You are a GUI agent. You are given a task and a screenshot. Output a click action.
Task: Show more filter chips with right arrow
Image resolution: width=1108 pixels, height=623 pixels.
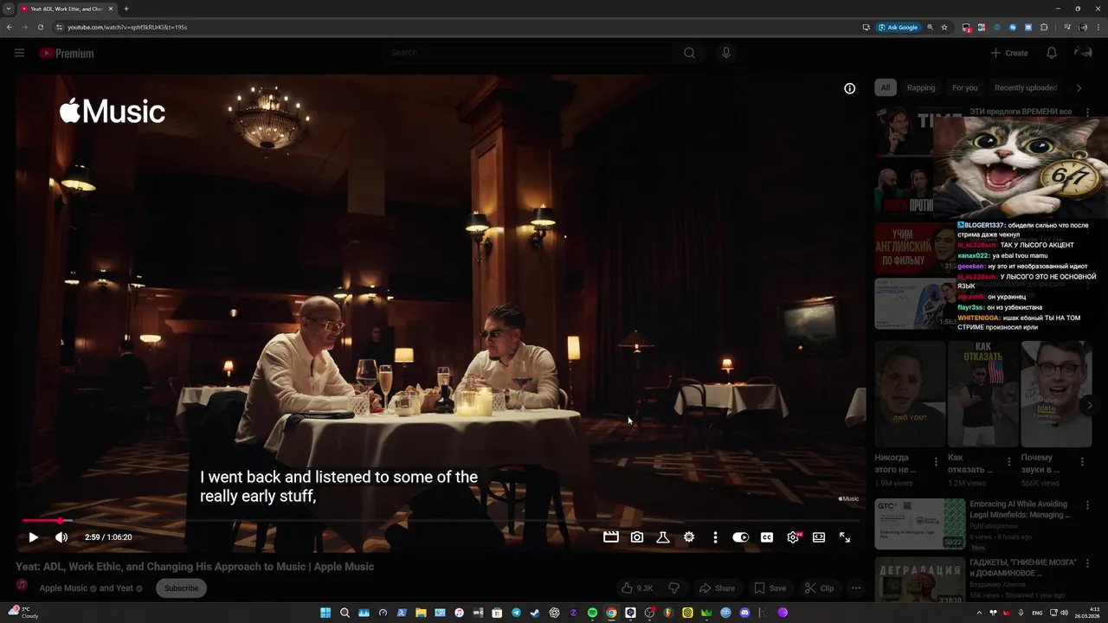click(1079, 87)
